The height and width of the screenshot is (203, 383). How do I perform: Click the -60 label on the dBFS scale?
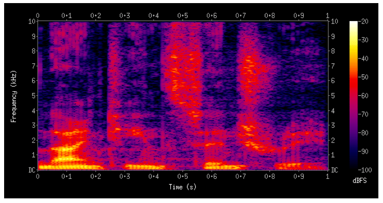[364, 96]
